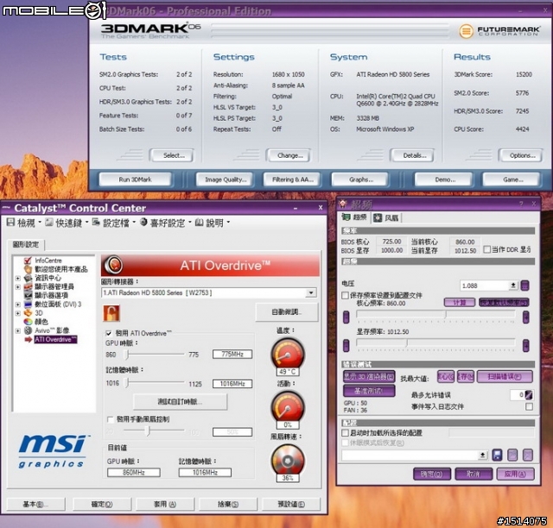This screenshot has height=528, width=553.
Task: Click the fan speed gauge showing 36%
Action: click(288, 460)
